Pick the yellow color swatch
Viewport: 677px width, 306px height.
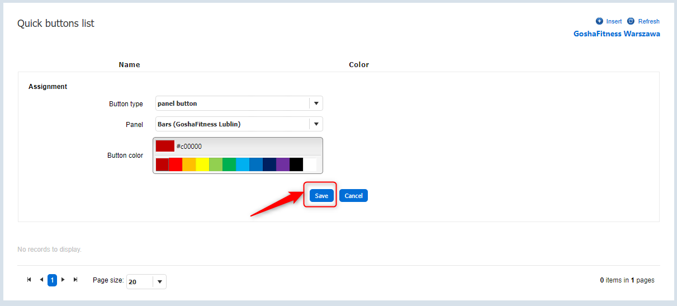(x=202, y=164)
